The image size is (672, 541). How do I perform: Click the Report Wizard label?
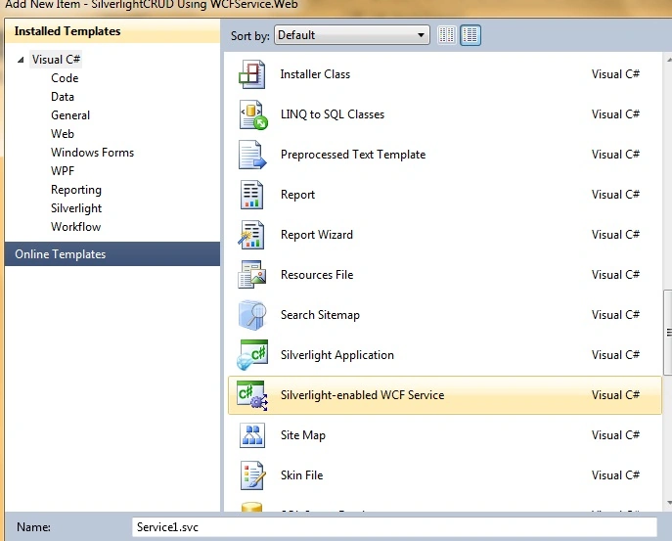point(317,235)
